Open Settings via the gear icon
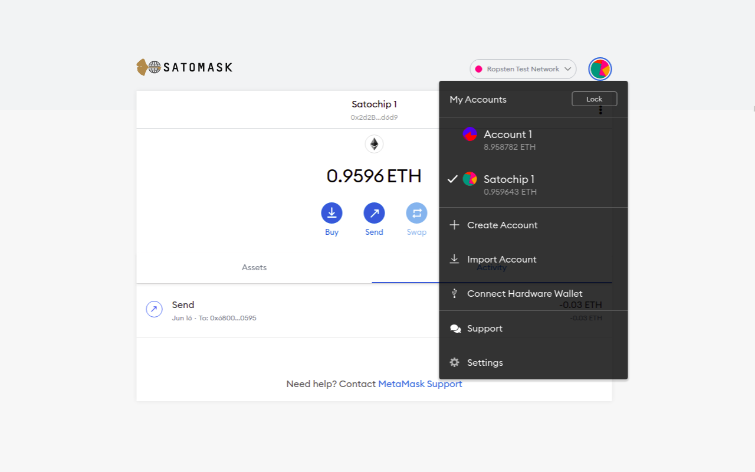755x472 pixels. [454, 362]
